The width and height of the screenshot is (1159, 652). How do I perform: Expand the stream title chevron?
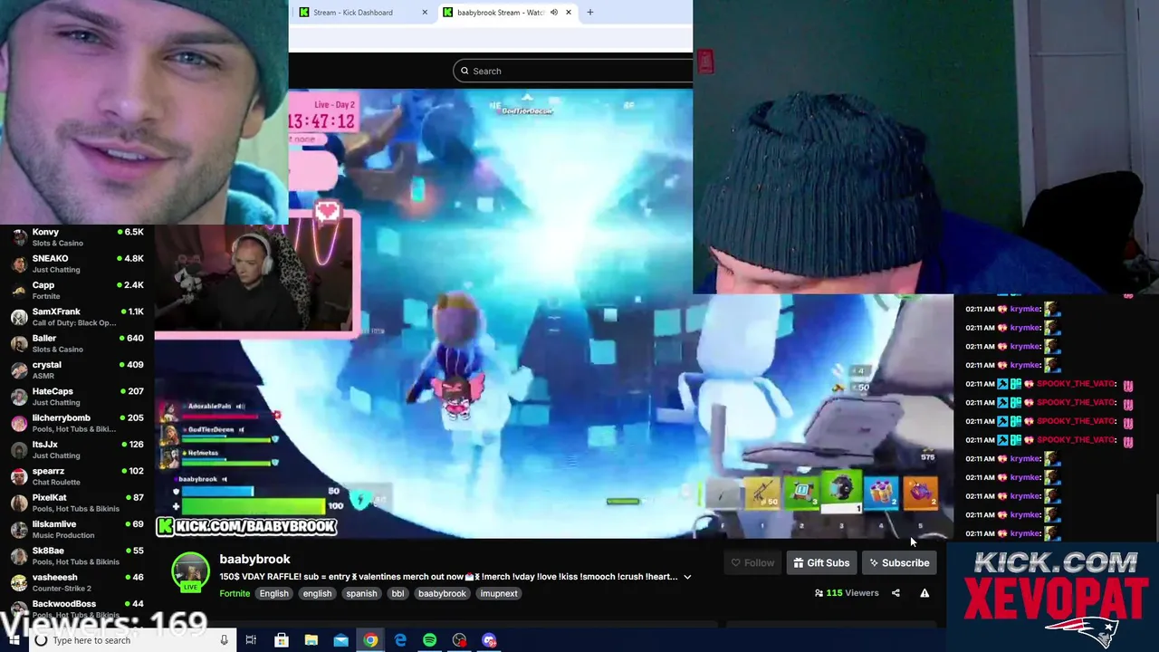(x=687, y=577)
